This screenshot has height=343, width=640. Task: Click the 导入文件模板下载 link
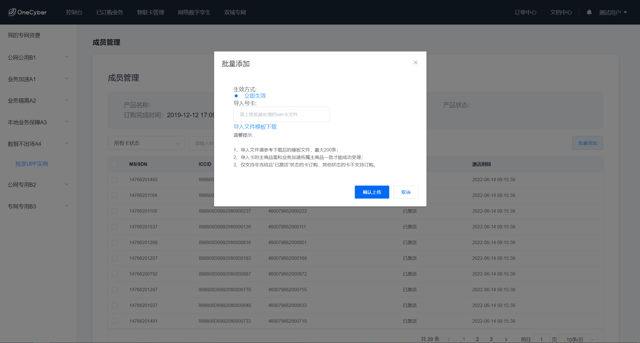[x=255, y=127]
